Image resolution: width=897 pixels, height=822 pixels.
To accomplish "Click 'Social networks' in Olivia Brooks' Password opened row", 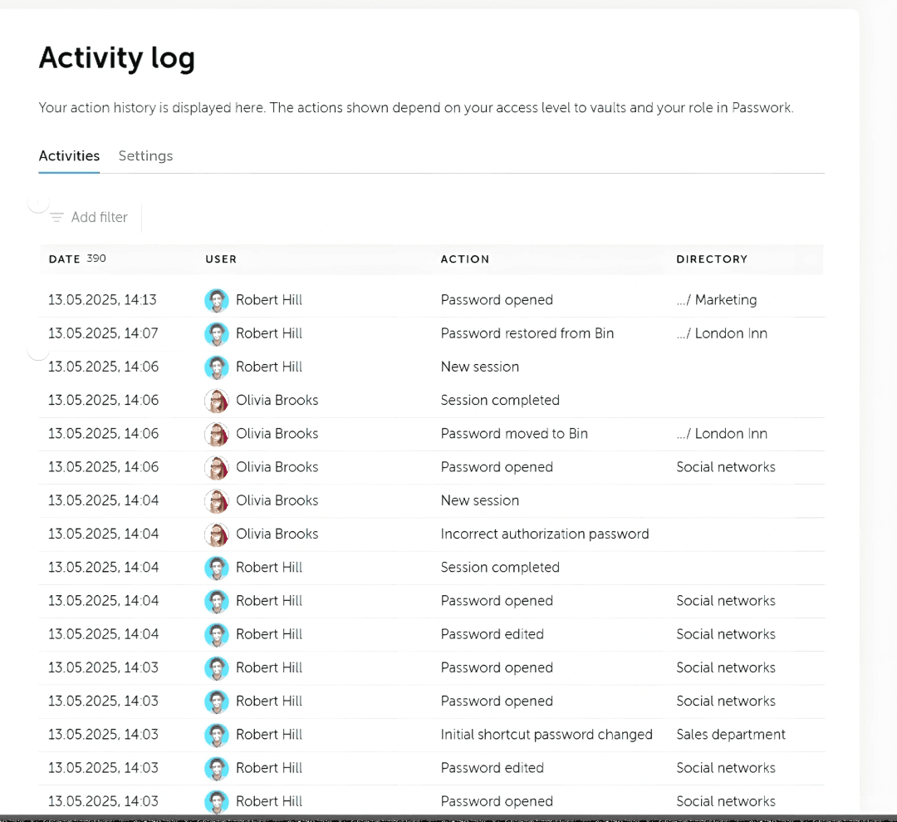I will click(x=725, y=467).
